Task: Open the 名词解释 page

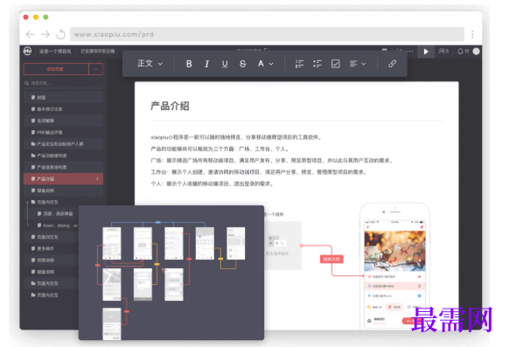Action: click(x=63, y=121)
